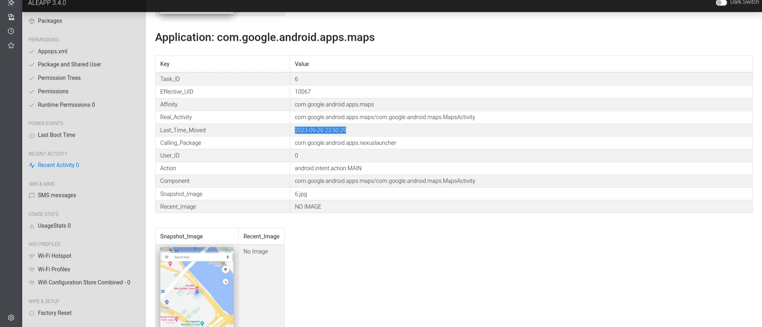Open Appops.xml report
This screenshot has width=762, height=327.
click(x=52, y=51)
